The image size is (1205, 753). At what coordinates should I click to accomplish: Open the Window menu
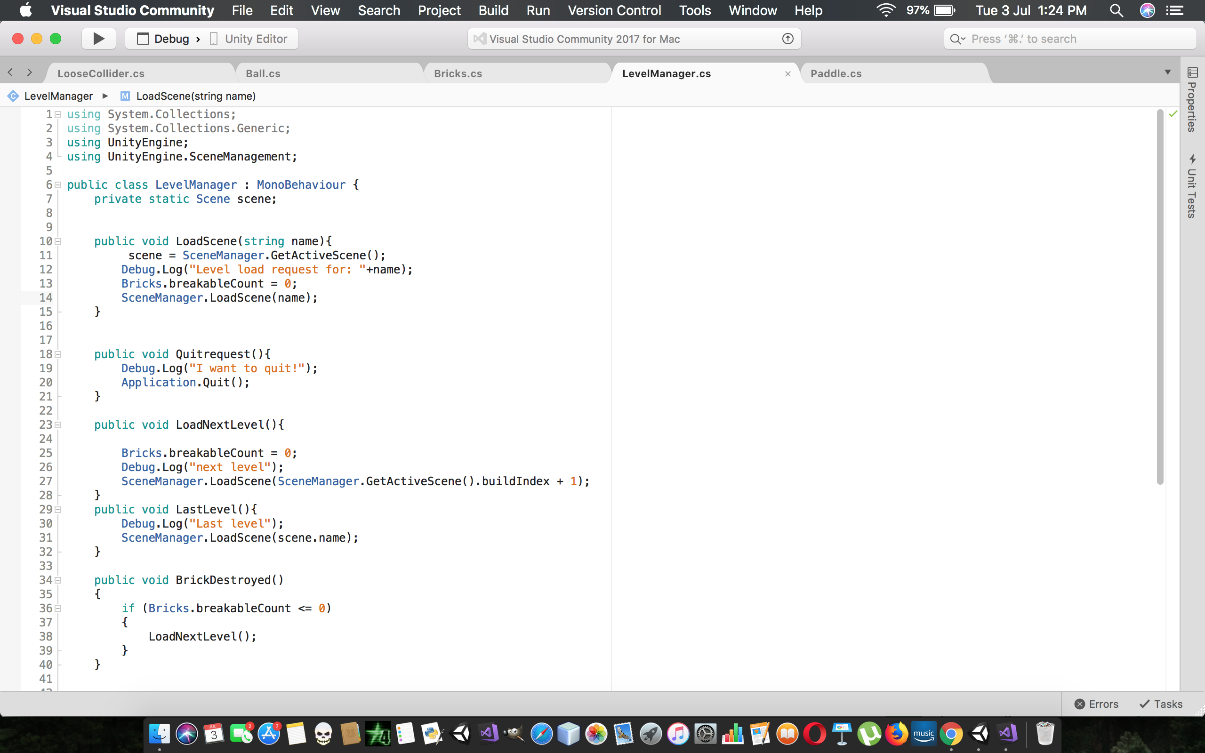(x=752, y=10)
